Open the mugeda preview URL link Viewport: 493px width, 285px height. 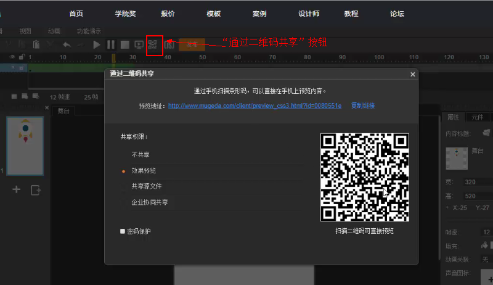255,105
